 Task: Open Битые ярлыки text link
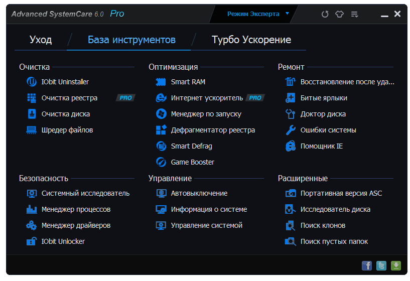pyautogui.click(x=324, y=98)
